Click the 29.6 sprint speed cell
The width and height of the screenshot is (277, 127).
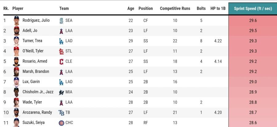point(253,21)
